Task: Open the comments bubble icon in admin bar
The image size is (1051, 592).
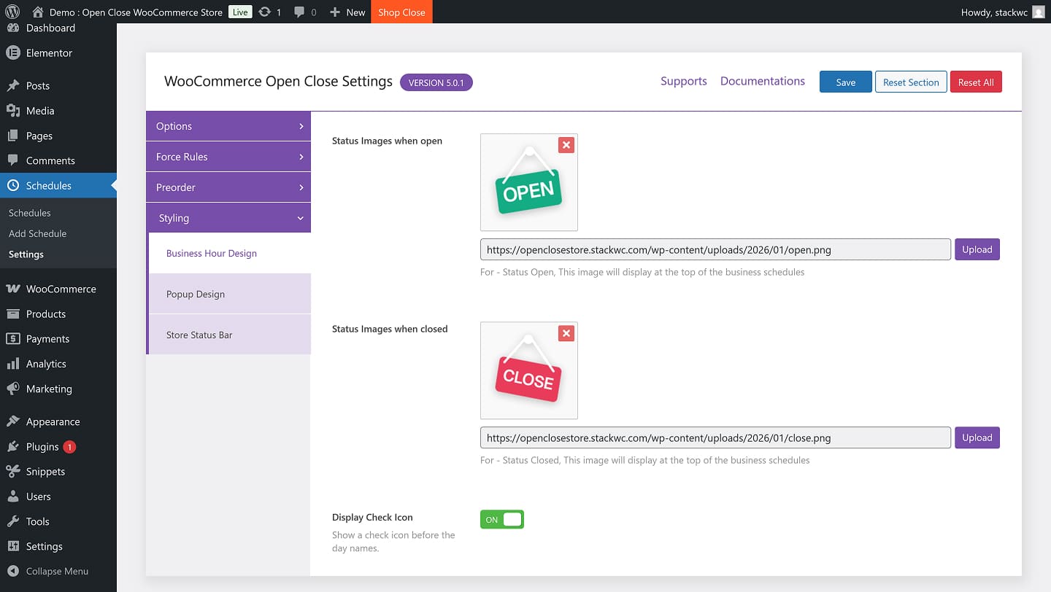Action: click(299, 12)
